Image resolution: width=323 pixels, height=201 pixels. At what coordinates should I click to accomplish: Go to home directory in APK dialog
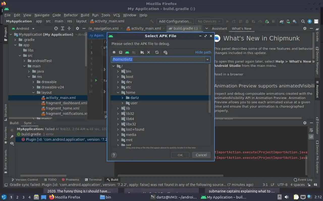(x=114, y=52)
